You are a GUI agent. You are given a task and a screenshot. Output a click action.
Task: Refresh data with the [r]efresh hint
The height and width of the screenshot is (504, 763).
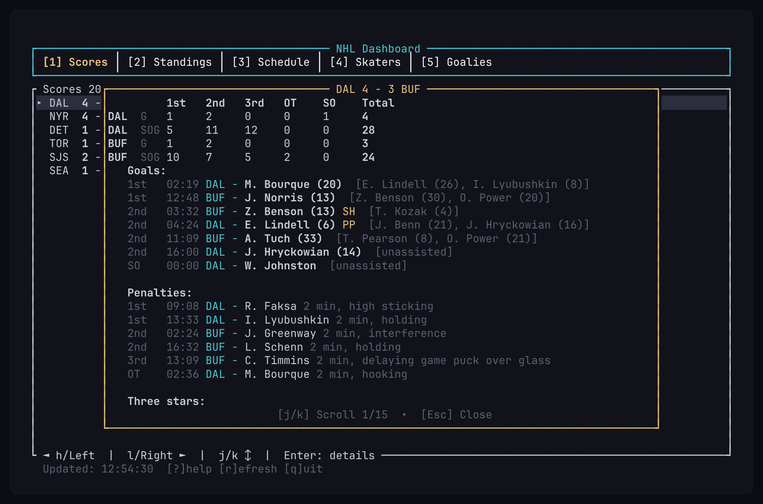[248, 469]
